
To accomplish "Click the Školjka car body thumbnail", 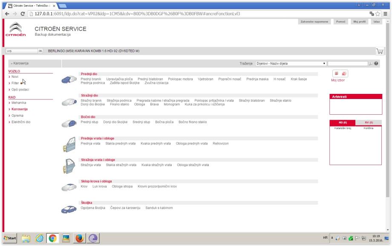I will click(x=69, y=209).
